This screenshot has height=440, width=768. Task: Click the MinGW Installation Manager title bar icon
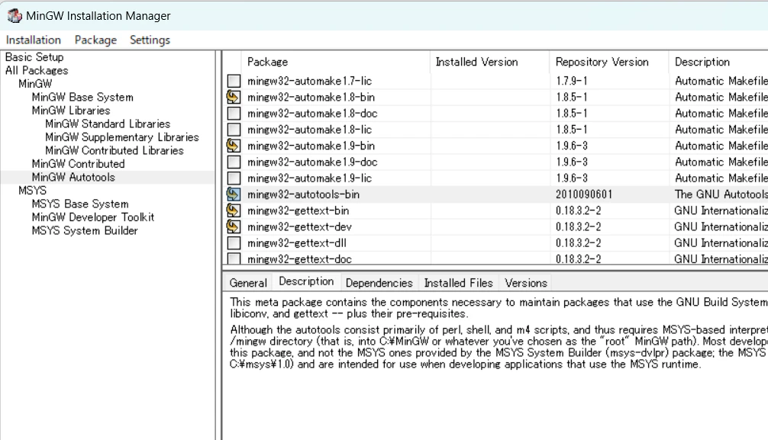tap(15, 16)
